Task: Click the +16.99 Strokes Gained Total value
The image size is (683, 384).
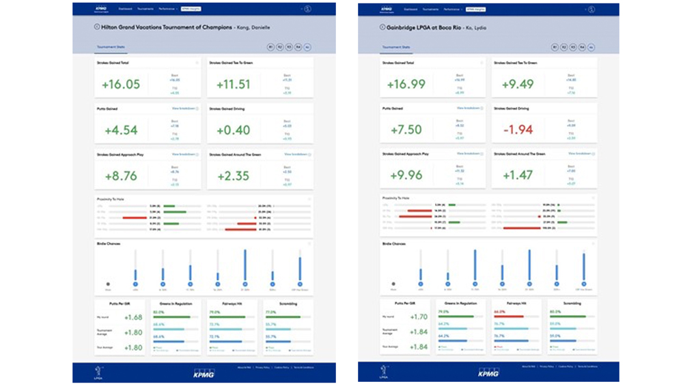Action: point(406,84)
